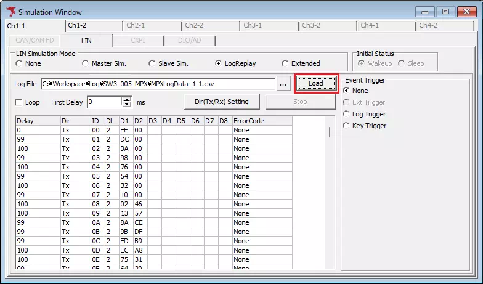This screenshot has height=284, width=483.
Task: Set LIN Simulation Mode to None
Action: pos(19,63)
